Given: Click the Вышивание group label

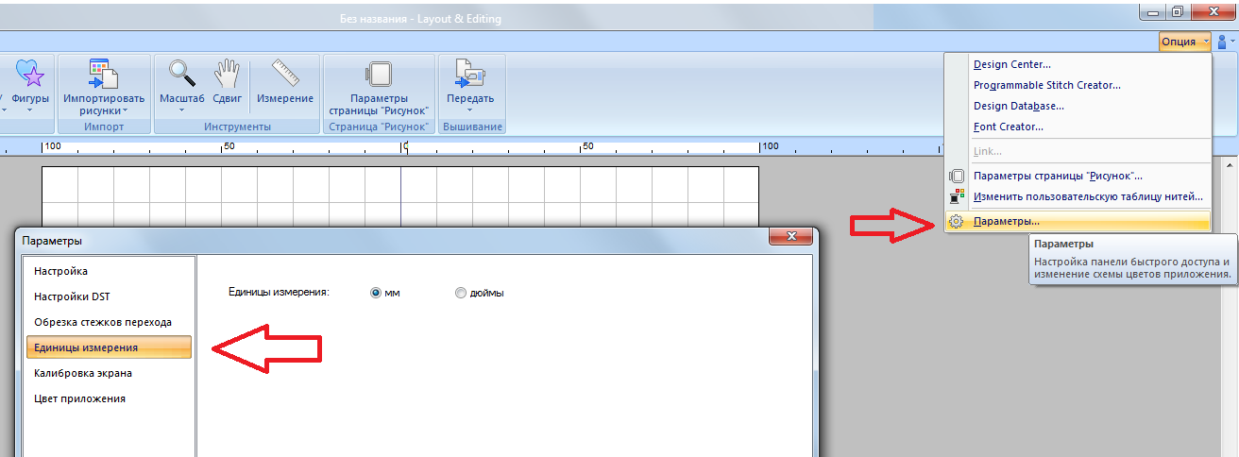Looking at the screenshot, I should click(471, 127).
